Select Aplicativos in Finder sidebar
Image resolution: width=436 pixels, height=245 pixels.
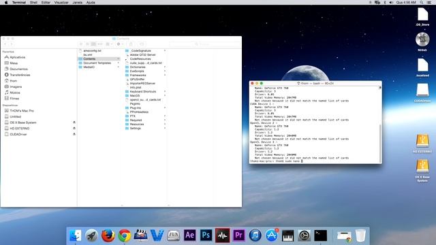(x=17, y=57)
